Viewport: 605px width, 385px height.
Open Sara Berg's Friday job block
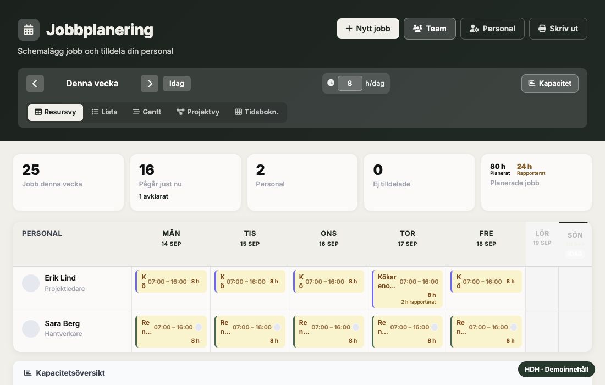[486, 332]
